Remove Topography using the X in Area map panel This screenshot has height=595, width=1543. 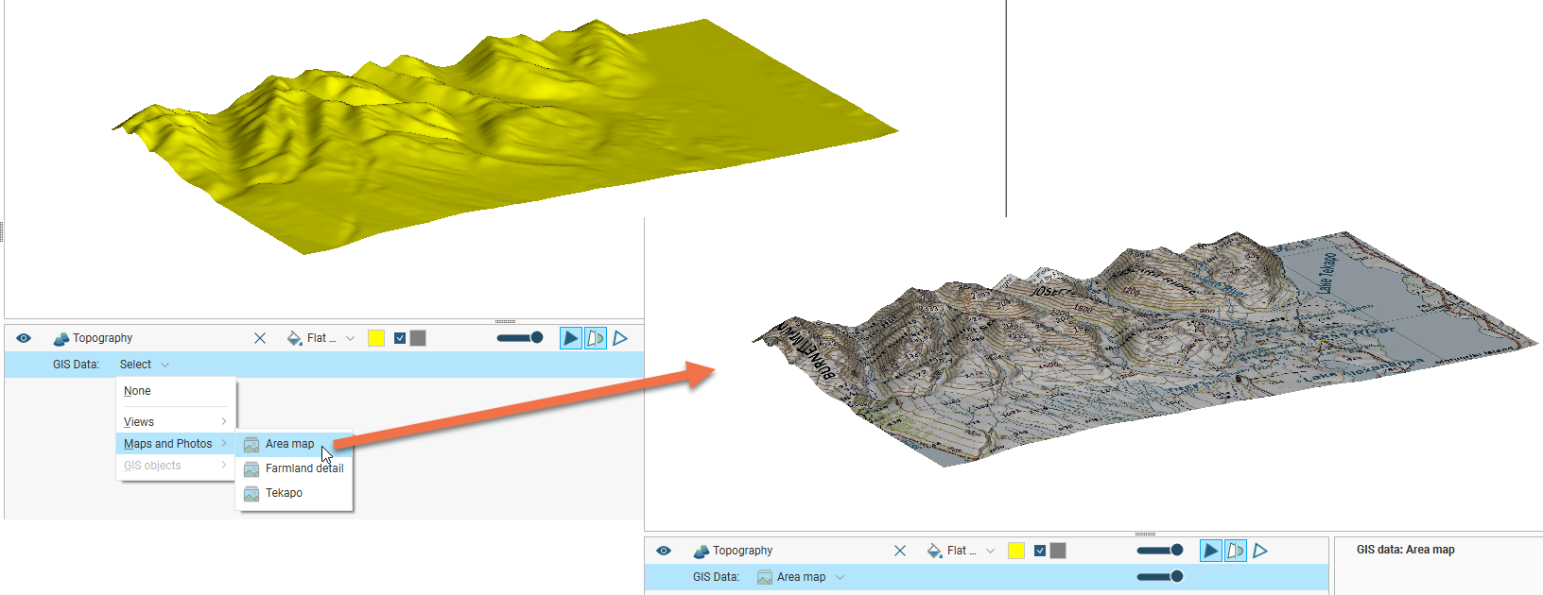pos(900,551)
